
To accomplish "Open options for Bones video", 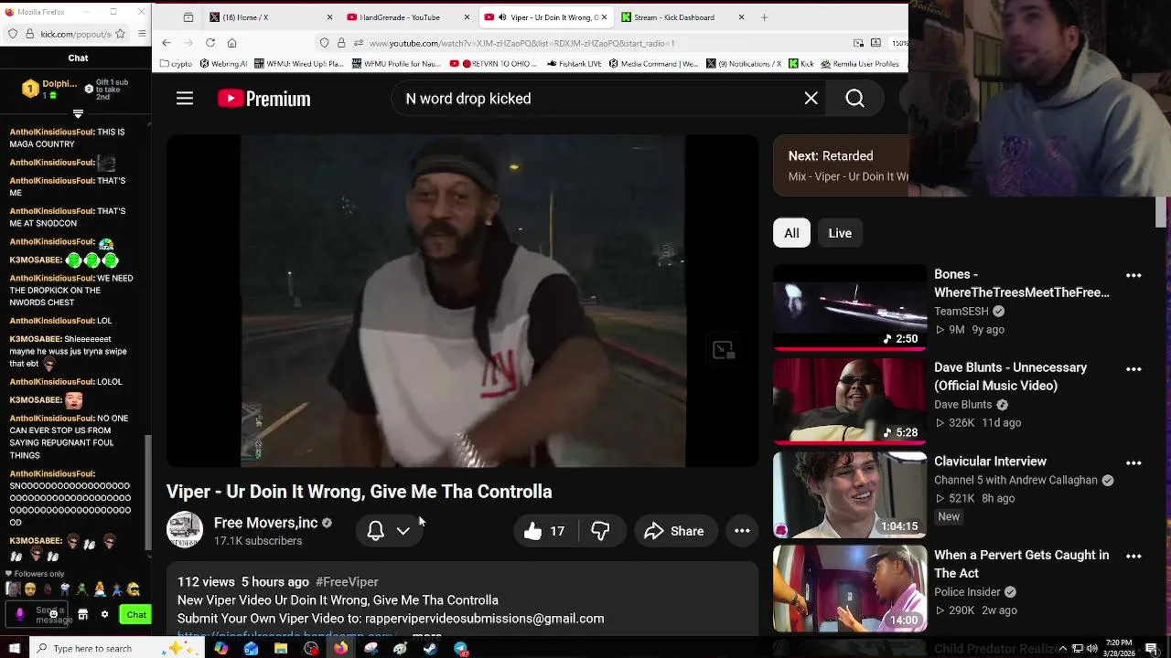I will coord(1133,275).
